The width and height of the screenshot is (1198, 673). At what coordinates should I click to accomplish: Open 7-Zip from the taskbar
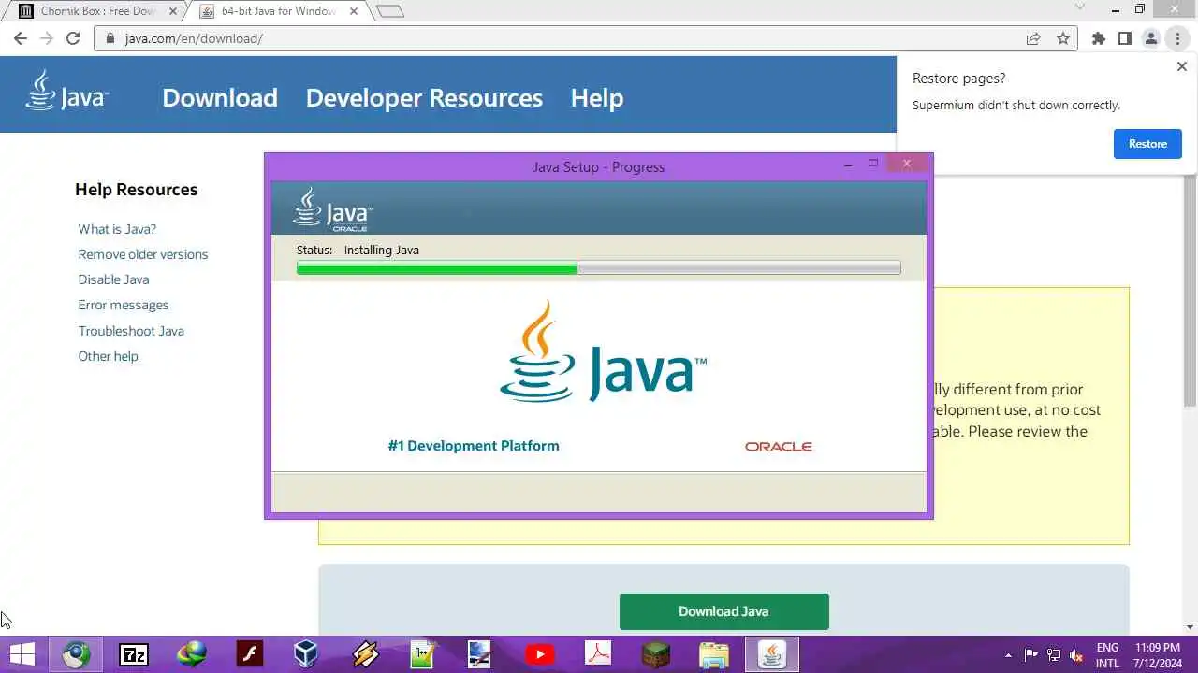coord(134,654)
